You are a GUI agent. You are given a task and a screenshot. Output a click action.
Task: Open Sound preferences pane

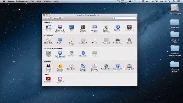coord(129,41)
